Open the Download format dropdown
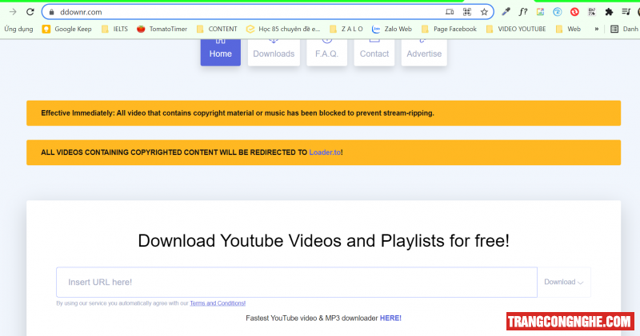The image size is (640, 336). point(564,283)
